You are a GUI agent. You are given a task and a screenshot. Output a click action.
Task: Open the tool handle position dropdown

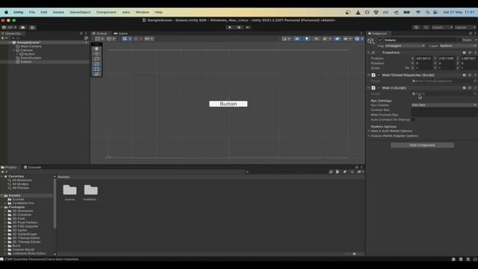[x=99, y=39]
